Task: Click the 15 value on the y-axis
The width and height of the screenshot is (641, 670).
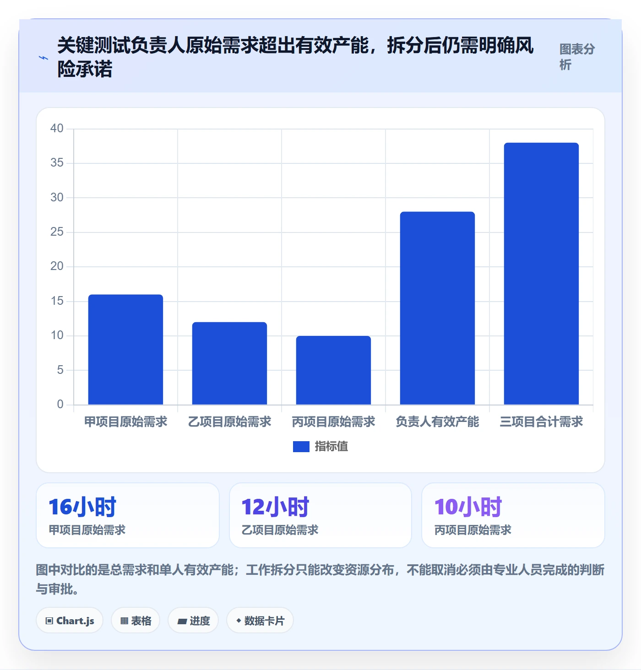Action: [57, 301]
